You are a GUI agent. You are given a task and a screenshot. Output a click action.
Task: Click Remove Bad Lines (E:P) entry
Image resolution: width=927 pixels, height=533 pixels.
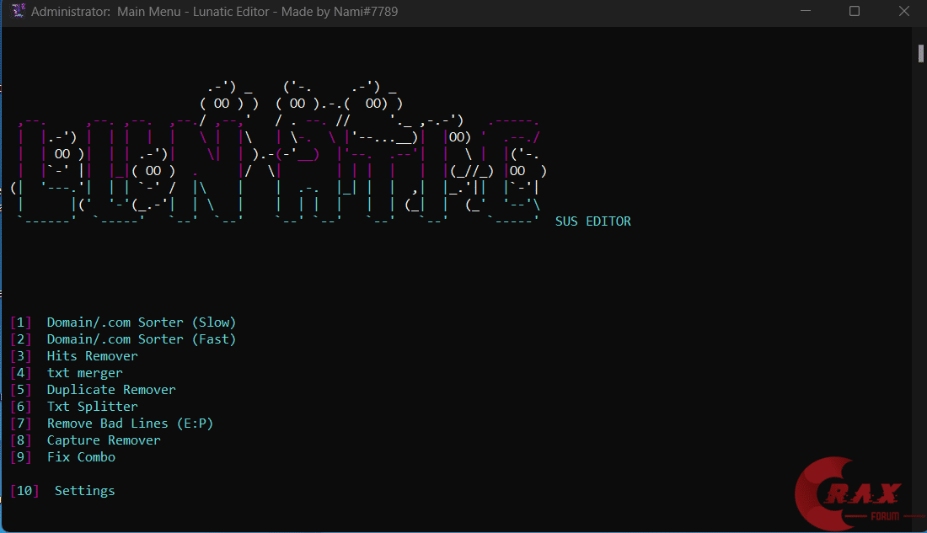(x=130, y=424)
